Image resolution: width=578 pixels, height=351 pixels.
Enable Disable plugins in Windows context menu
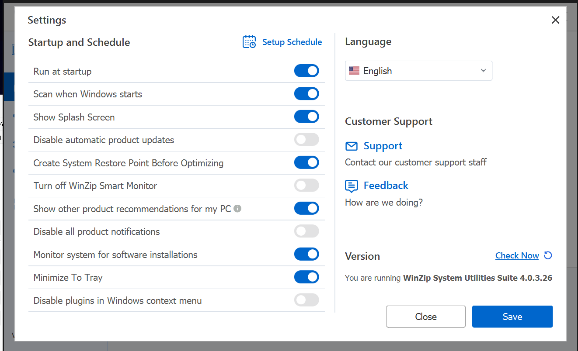pyautogui.click(x=306, y=300)
